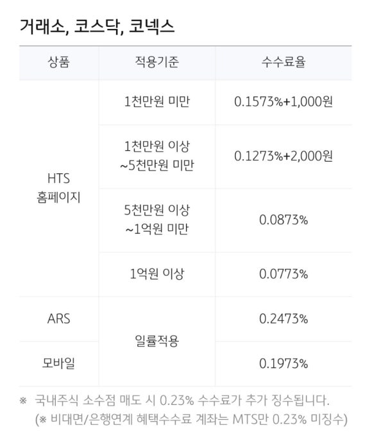
Task: Click the 거래소, 코스닥, 코넥스 heading
Action: pyautogui.click(x=97, y=28)
